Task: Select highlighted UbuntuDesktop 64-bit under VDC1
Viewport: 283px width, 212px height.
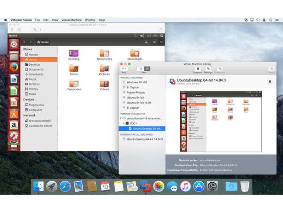Action: [x=142, y=129]
